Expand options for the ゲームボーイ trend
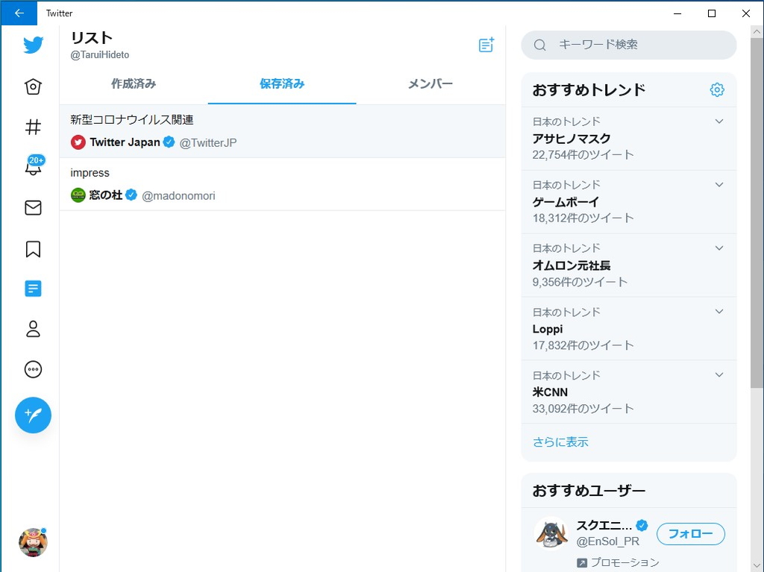Viewport: 764px width, 572px height. click(718, 184)
